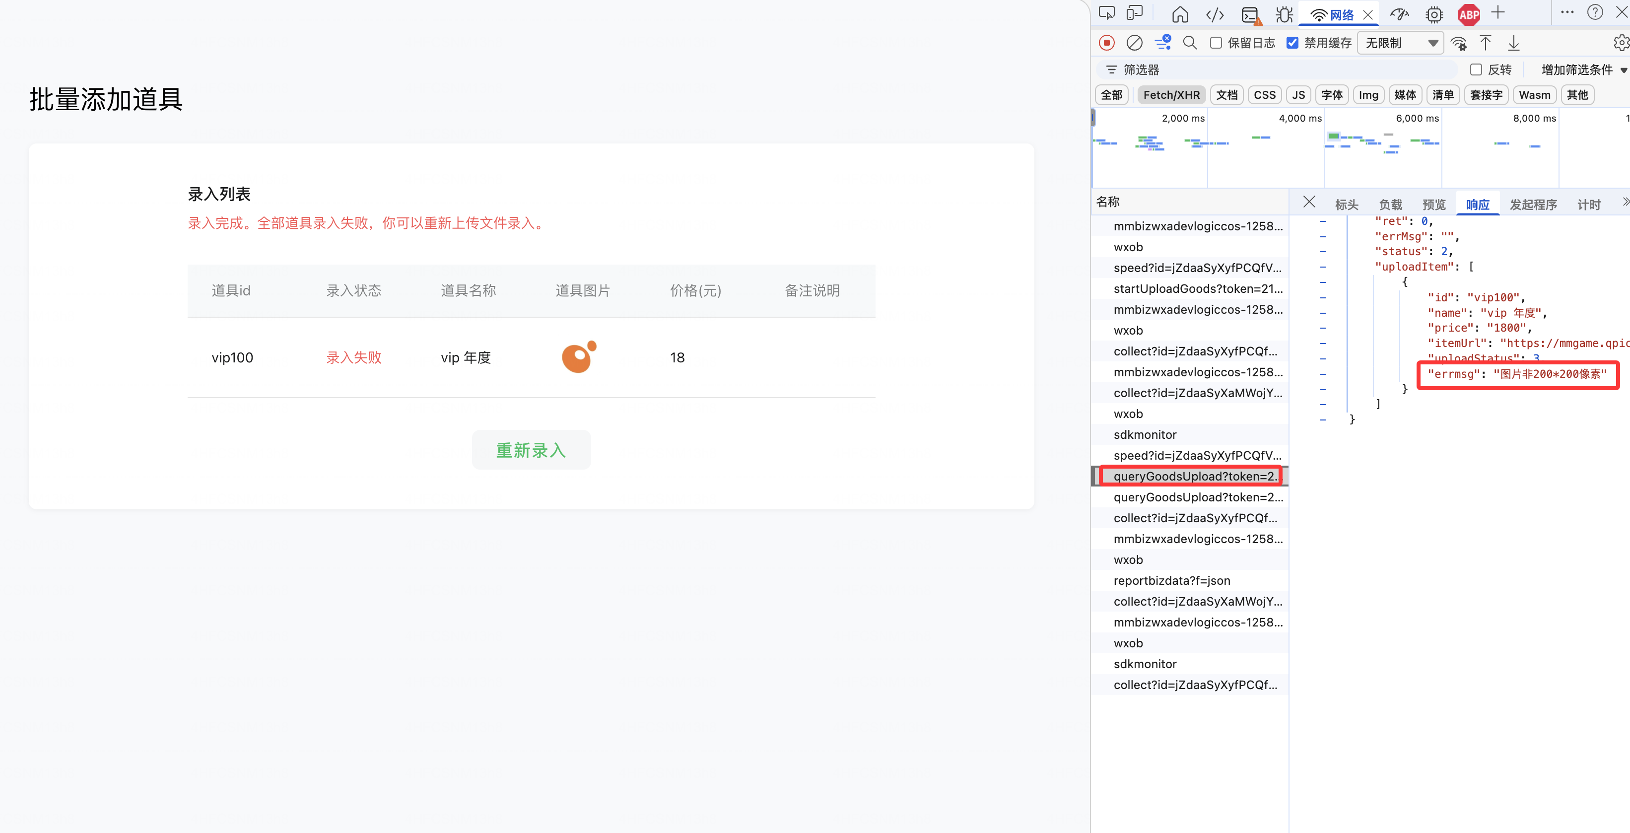Image resolution: width=1630 pixels, height=833 pixels.
Task: Click the 重新录入 button
Action: [531, 450]
